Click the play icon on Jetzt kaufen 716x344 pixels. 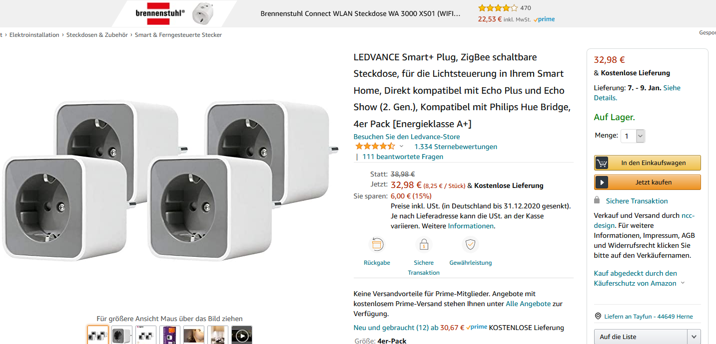click(602, 182)
